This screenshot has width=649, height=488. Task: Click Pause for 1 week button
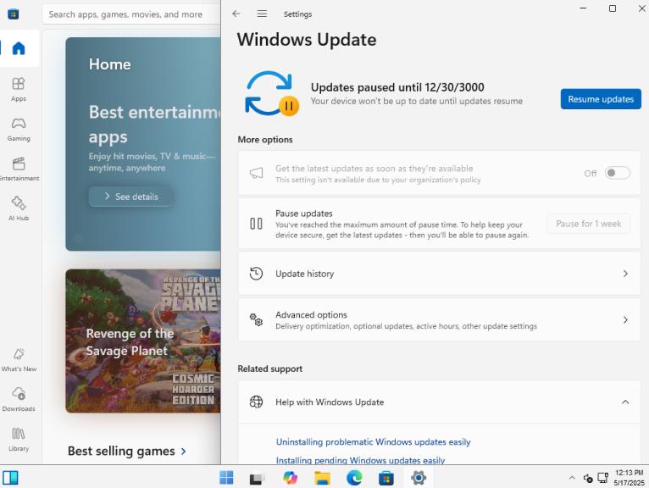click(588, 224)
